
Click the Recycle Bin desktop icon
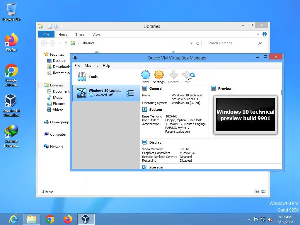[x=11, y=12]
